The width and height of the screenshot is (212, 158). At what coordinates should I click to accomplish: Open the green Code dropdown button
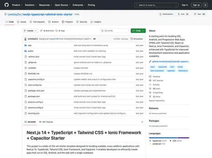tap(138, 31)
